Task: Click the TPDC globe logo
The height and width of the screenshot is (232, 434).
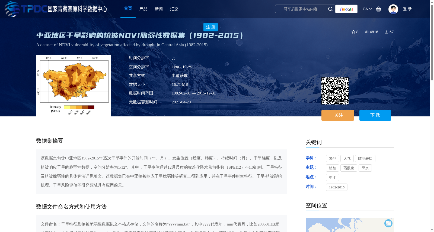Action: pyautogui.click(x=12, y=9)
